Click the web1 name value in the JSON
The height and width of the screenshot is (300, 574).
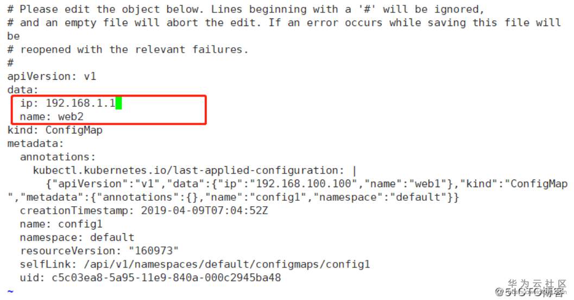coord(426,184)
